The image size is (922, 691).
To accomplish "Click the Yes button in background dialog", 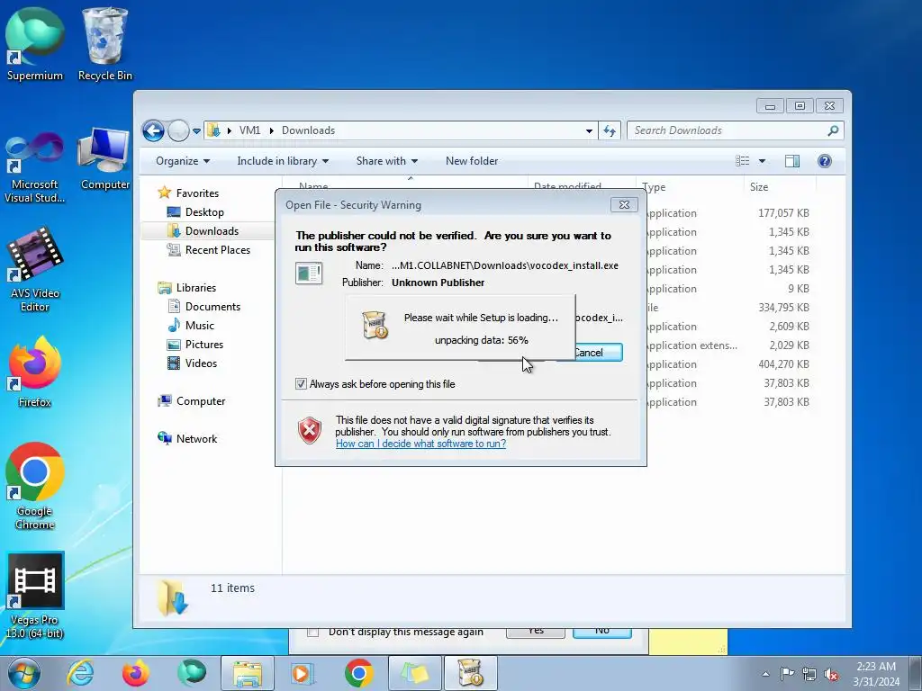I will point(536,633).
